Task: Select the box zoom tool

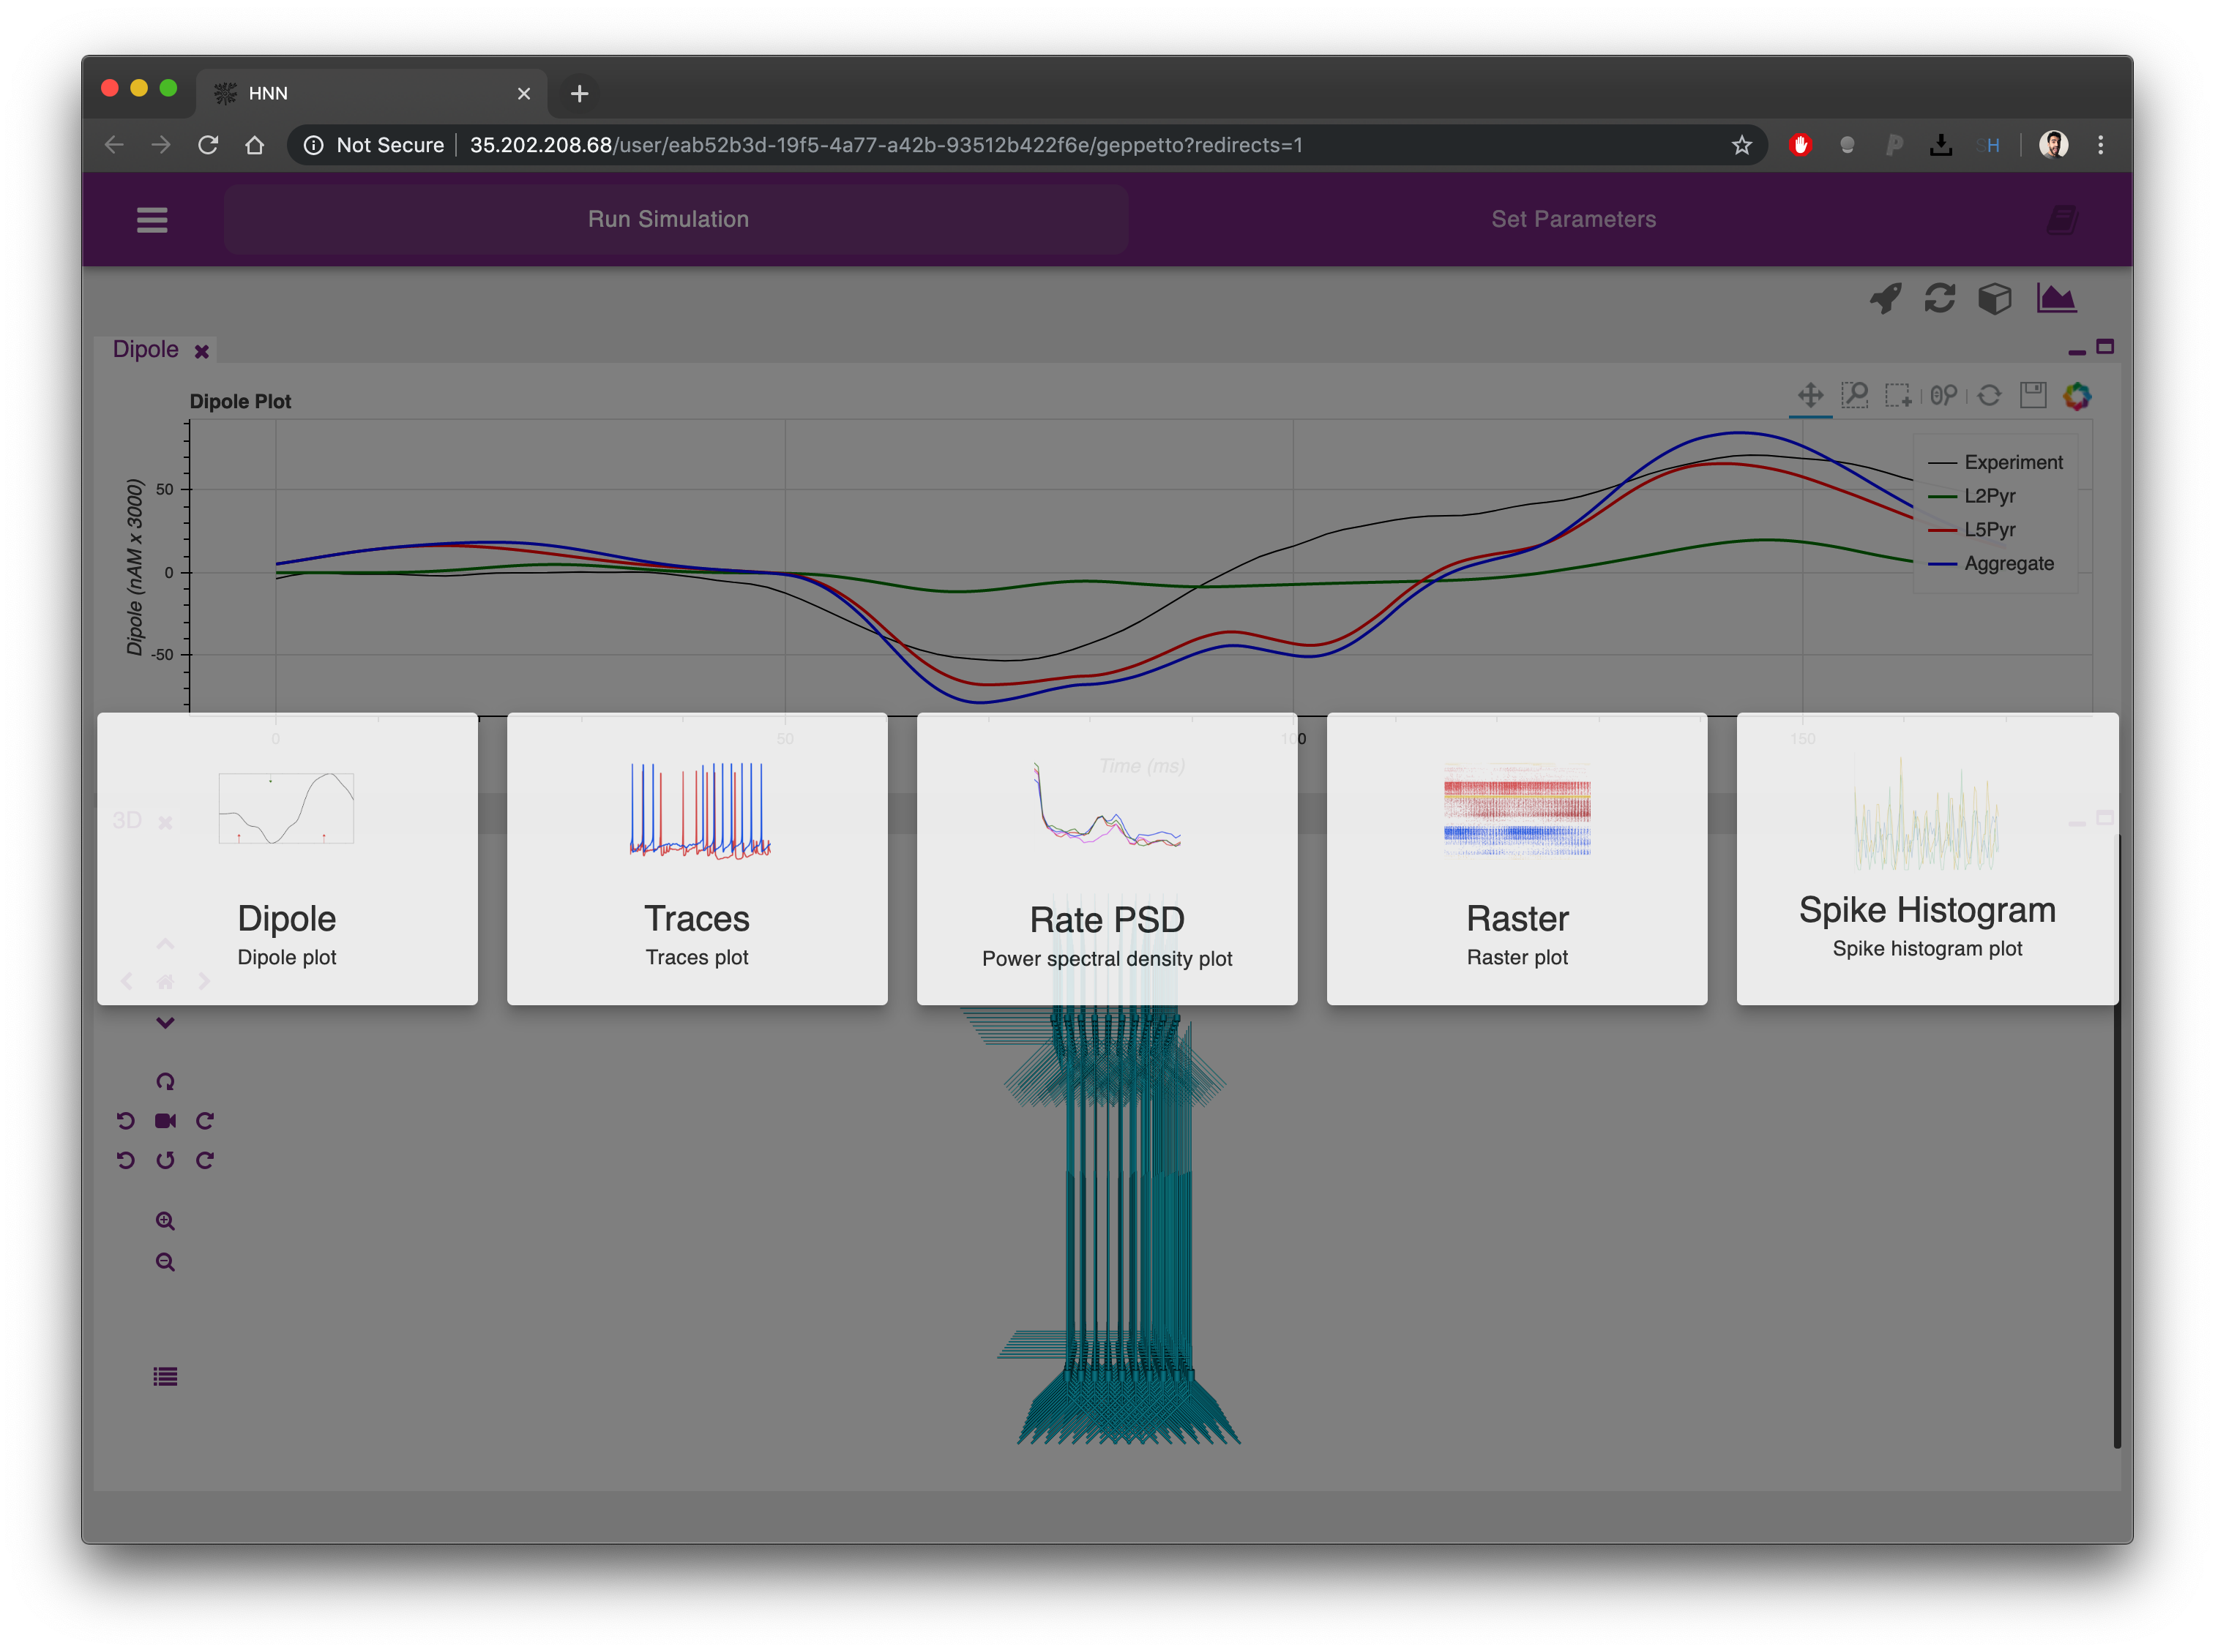Action: point(1855,395)
